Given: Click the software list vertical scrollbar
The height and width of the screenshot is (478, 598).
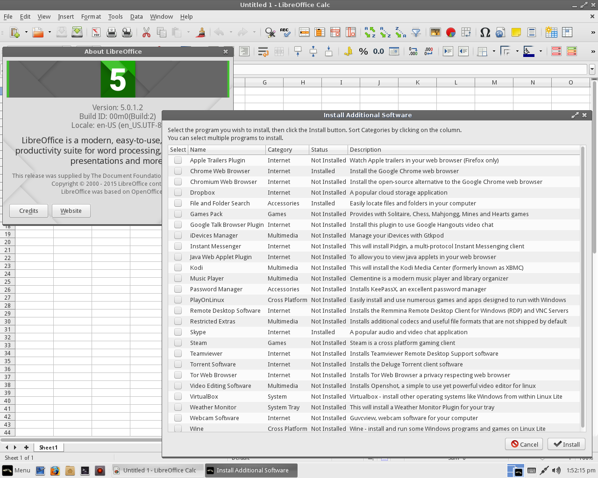Looking at the screenshot, I should [x=583, y=287].
